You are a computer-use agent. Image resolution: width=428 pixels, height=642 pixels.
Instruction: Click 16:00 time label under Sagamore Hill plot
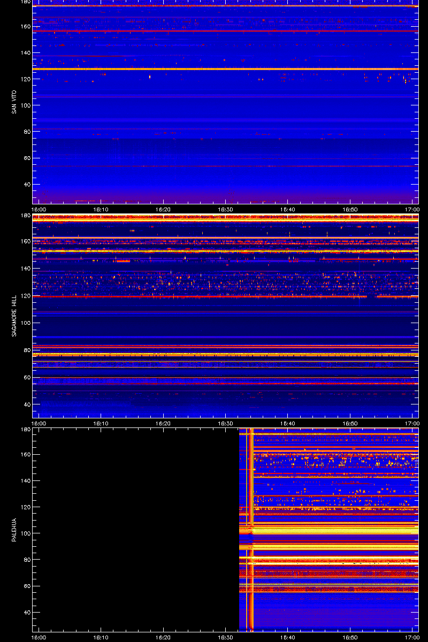click(x=39, y=424)
